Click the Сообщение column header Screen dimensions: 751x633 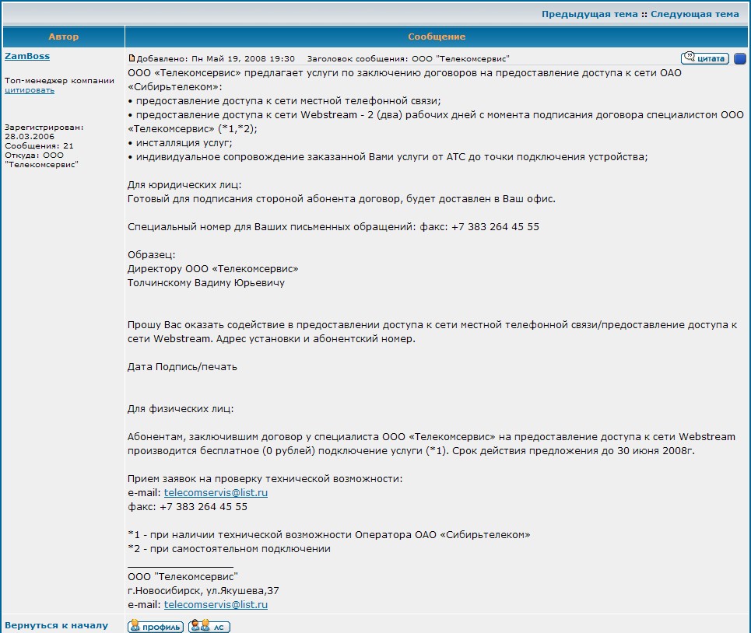437,37
